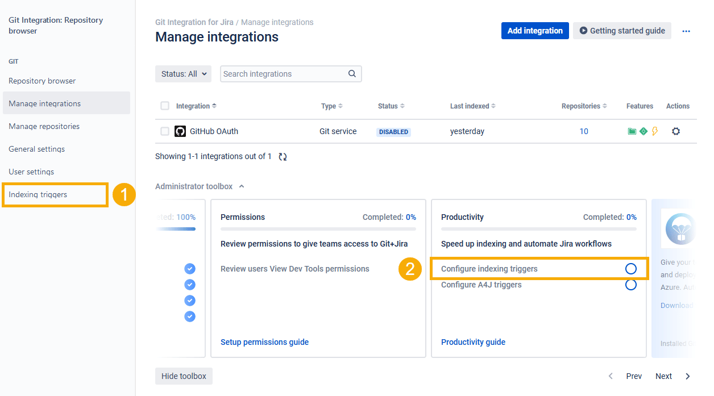Click Completed: 0% in the Permissions card
The height and width of the screenshot is (396, 714).
[389, 217]
